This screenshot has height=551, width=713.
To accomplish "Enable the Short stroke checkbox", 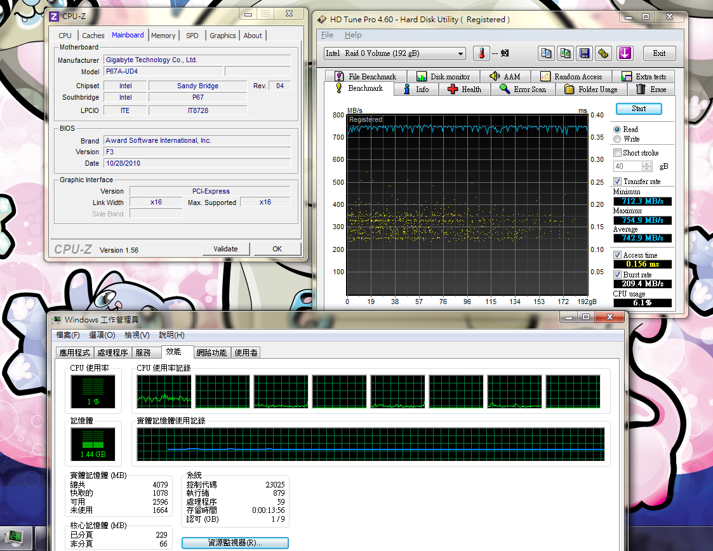I will pyautogui.click(x=617, y=153).
